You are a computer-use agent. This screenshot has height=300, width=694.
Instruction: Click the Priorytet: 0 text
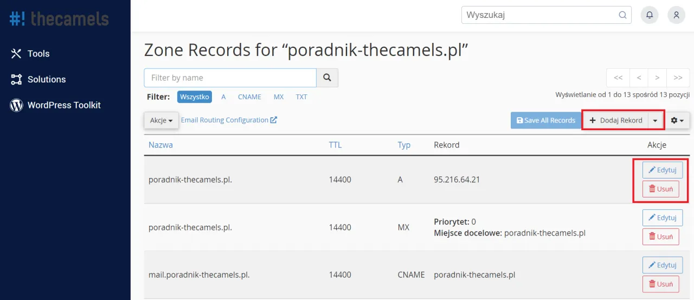pos(455,222)
